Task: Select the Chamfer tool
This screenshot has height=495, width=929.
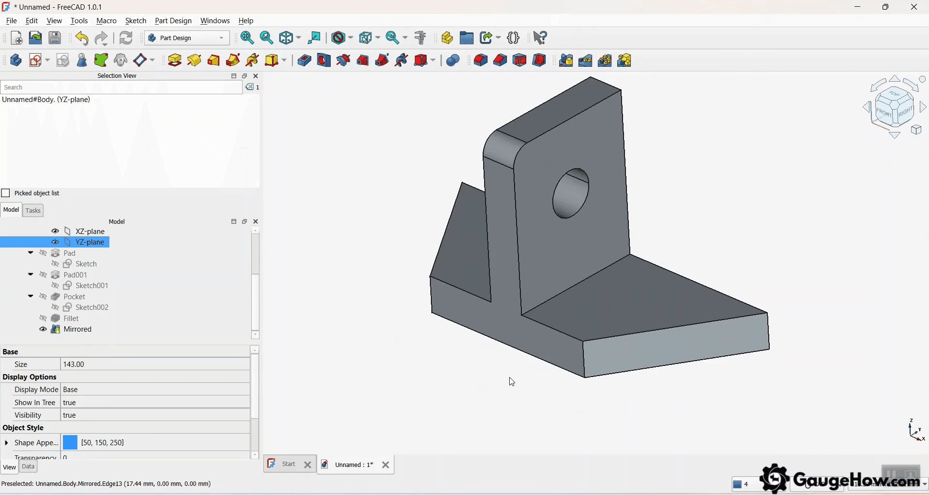Action: pos(500,60)
